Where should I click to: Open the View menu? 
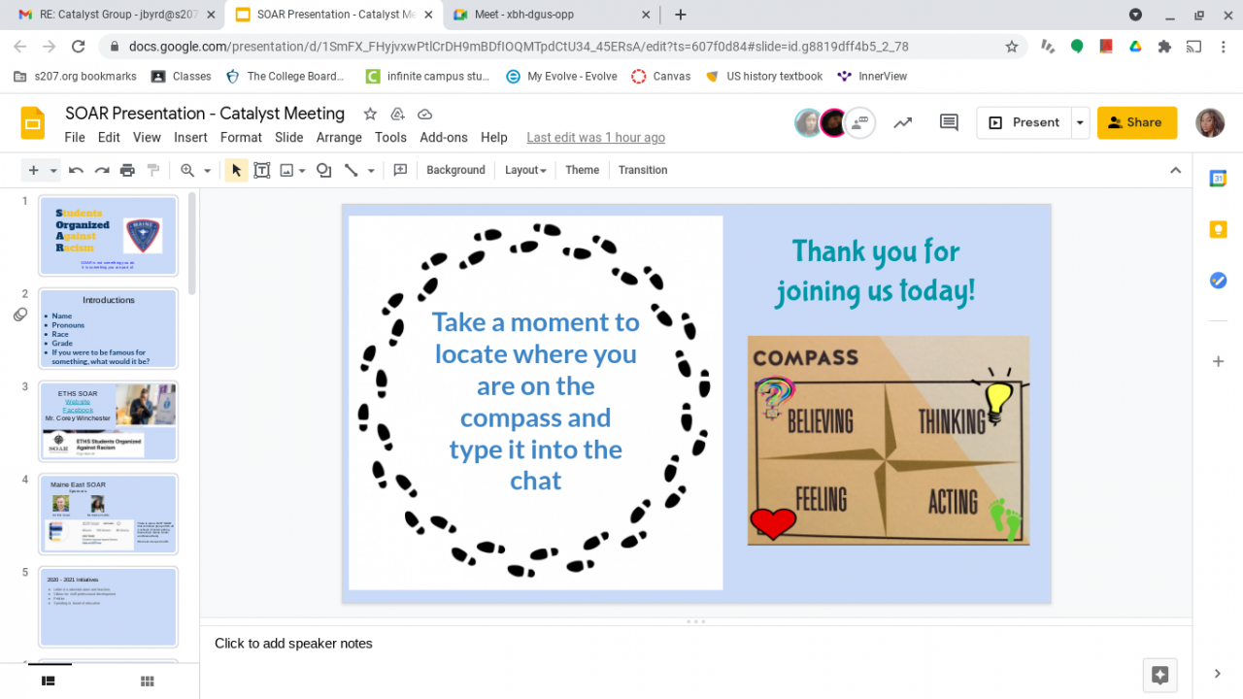pos(147,138)
